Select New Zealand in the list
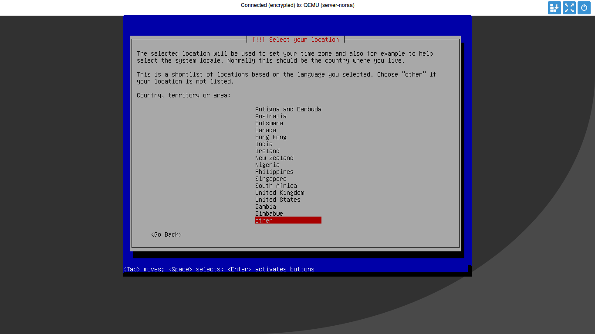595x334 pixels. coord(274,158)
